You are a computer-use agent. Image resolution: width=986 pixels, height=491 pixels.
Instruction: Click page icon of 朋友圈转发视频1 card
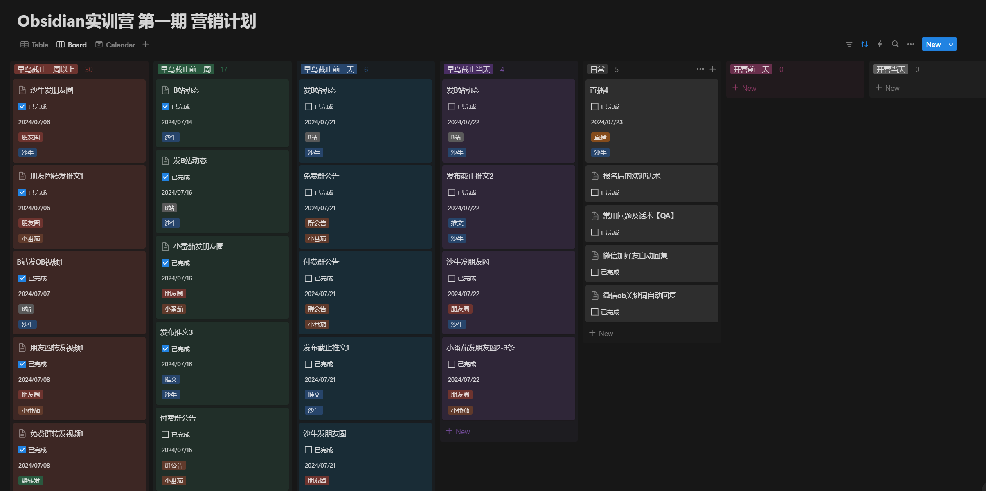(23, 348)
